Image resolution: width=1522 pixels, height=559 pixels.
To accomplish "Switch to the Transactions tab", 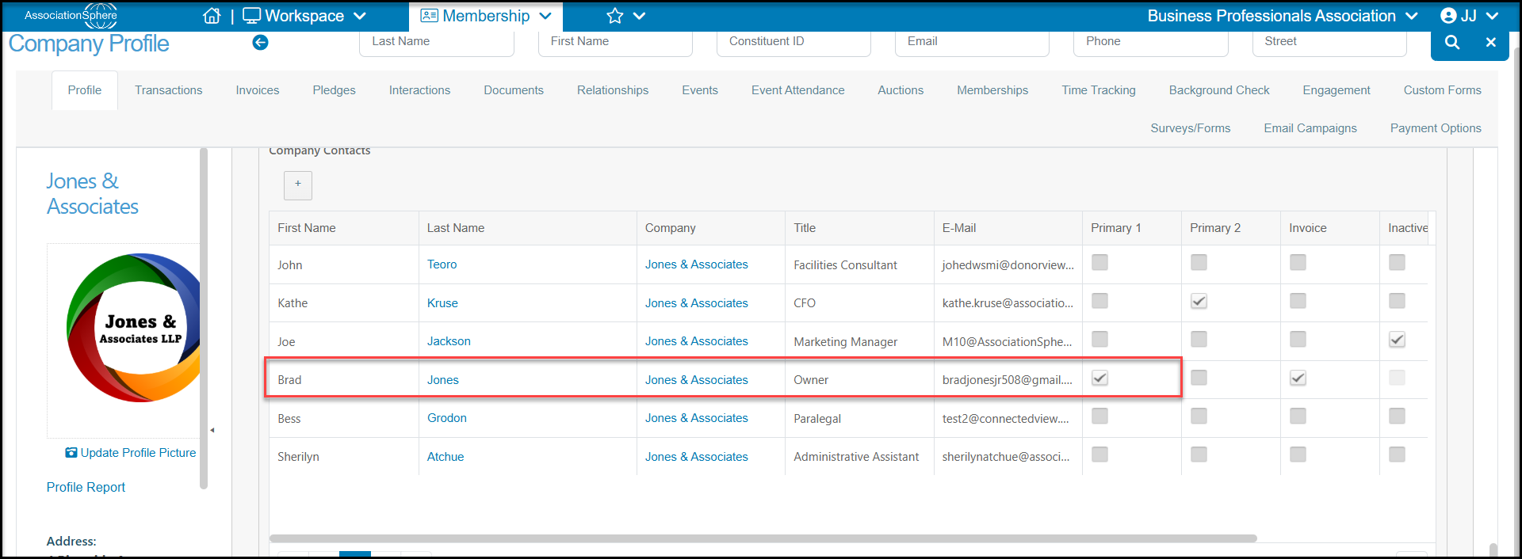I will (169, 90).
